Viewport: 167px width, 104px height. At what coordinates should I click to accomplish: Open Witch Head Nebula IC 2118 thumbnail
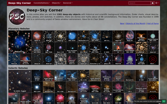[x=107, y=75]
